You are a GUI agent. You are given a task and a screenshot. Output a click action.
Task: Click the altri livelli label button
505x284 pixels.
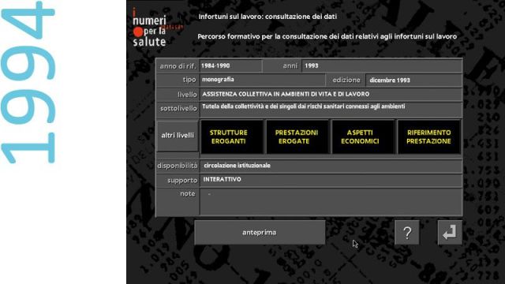178,136
